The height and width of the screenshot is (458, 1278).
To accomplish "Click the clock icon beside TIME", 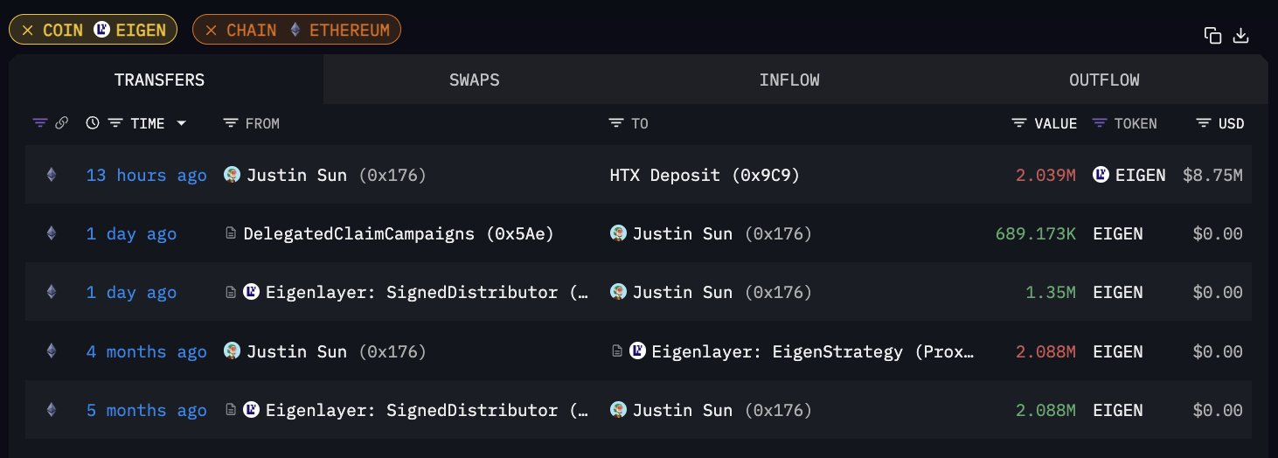I will (93, 123).
